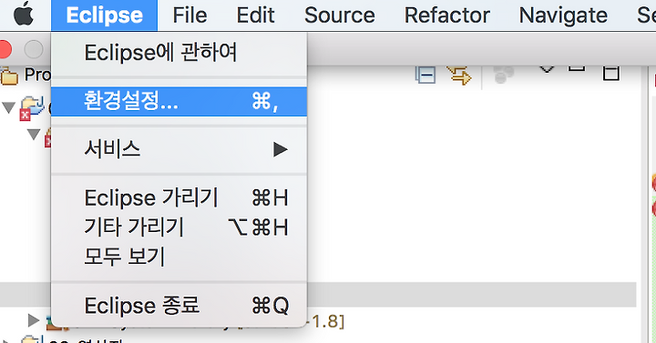The width and height of the screenshot is (656, 343).
Task: Click the greyed filter icon in the Project Explorer toolbar
Action: [503, 75]
